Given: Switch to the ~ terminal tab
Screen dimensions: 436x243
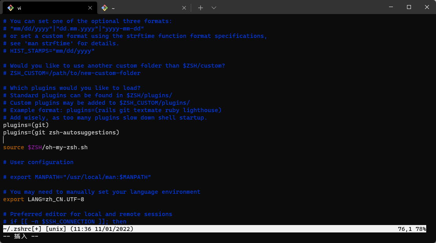Looking at the screenshot, I should pyautogui.click(x=143, y=8).
